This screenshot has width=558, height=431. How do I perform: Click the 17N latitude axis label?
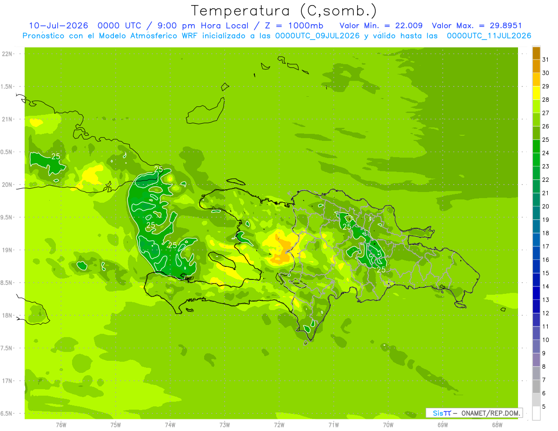[7, 381]
